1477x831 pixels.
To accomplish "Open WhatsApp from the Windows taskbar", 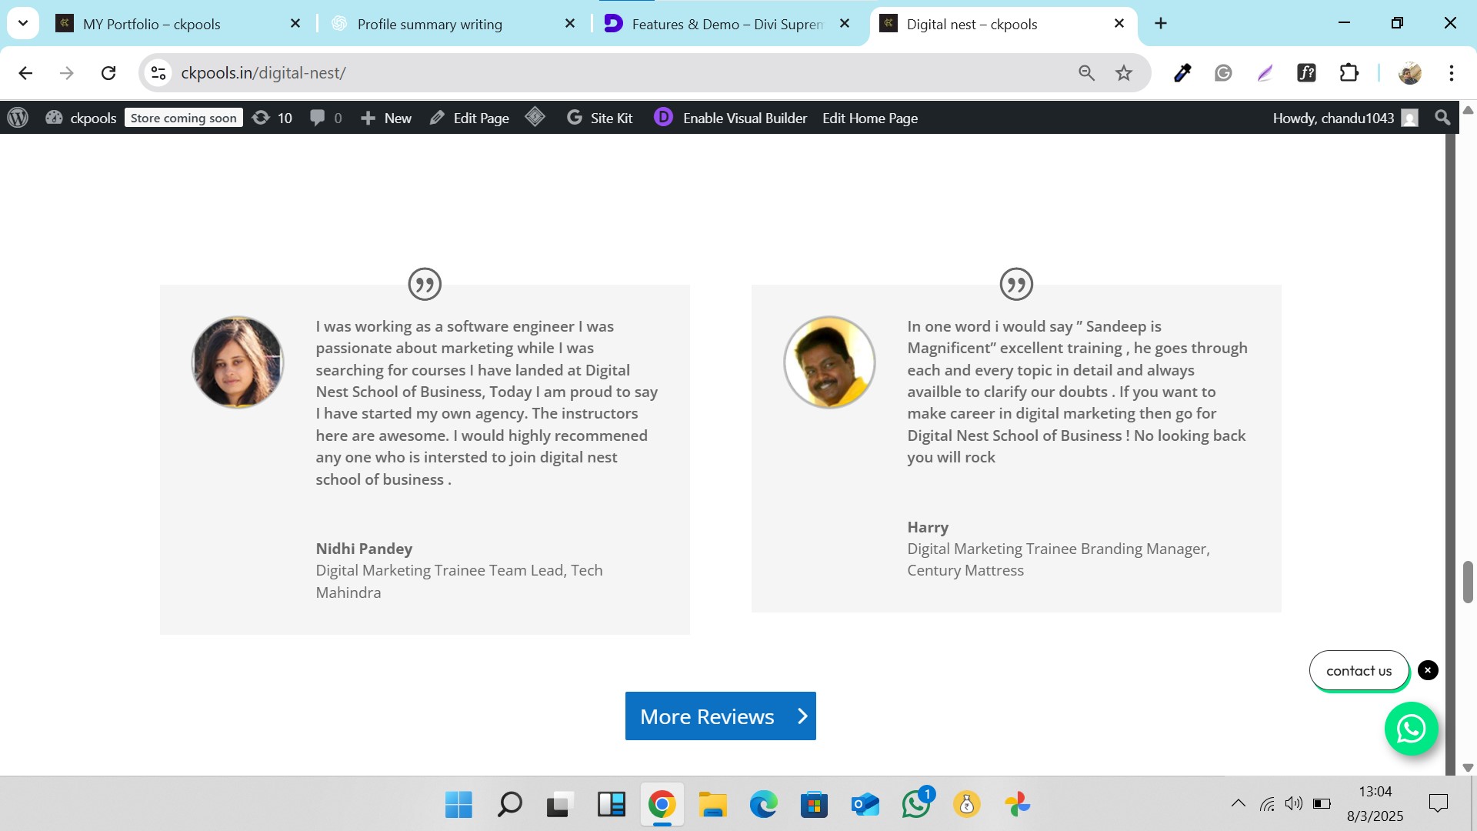I will [916, 805].
